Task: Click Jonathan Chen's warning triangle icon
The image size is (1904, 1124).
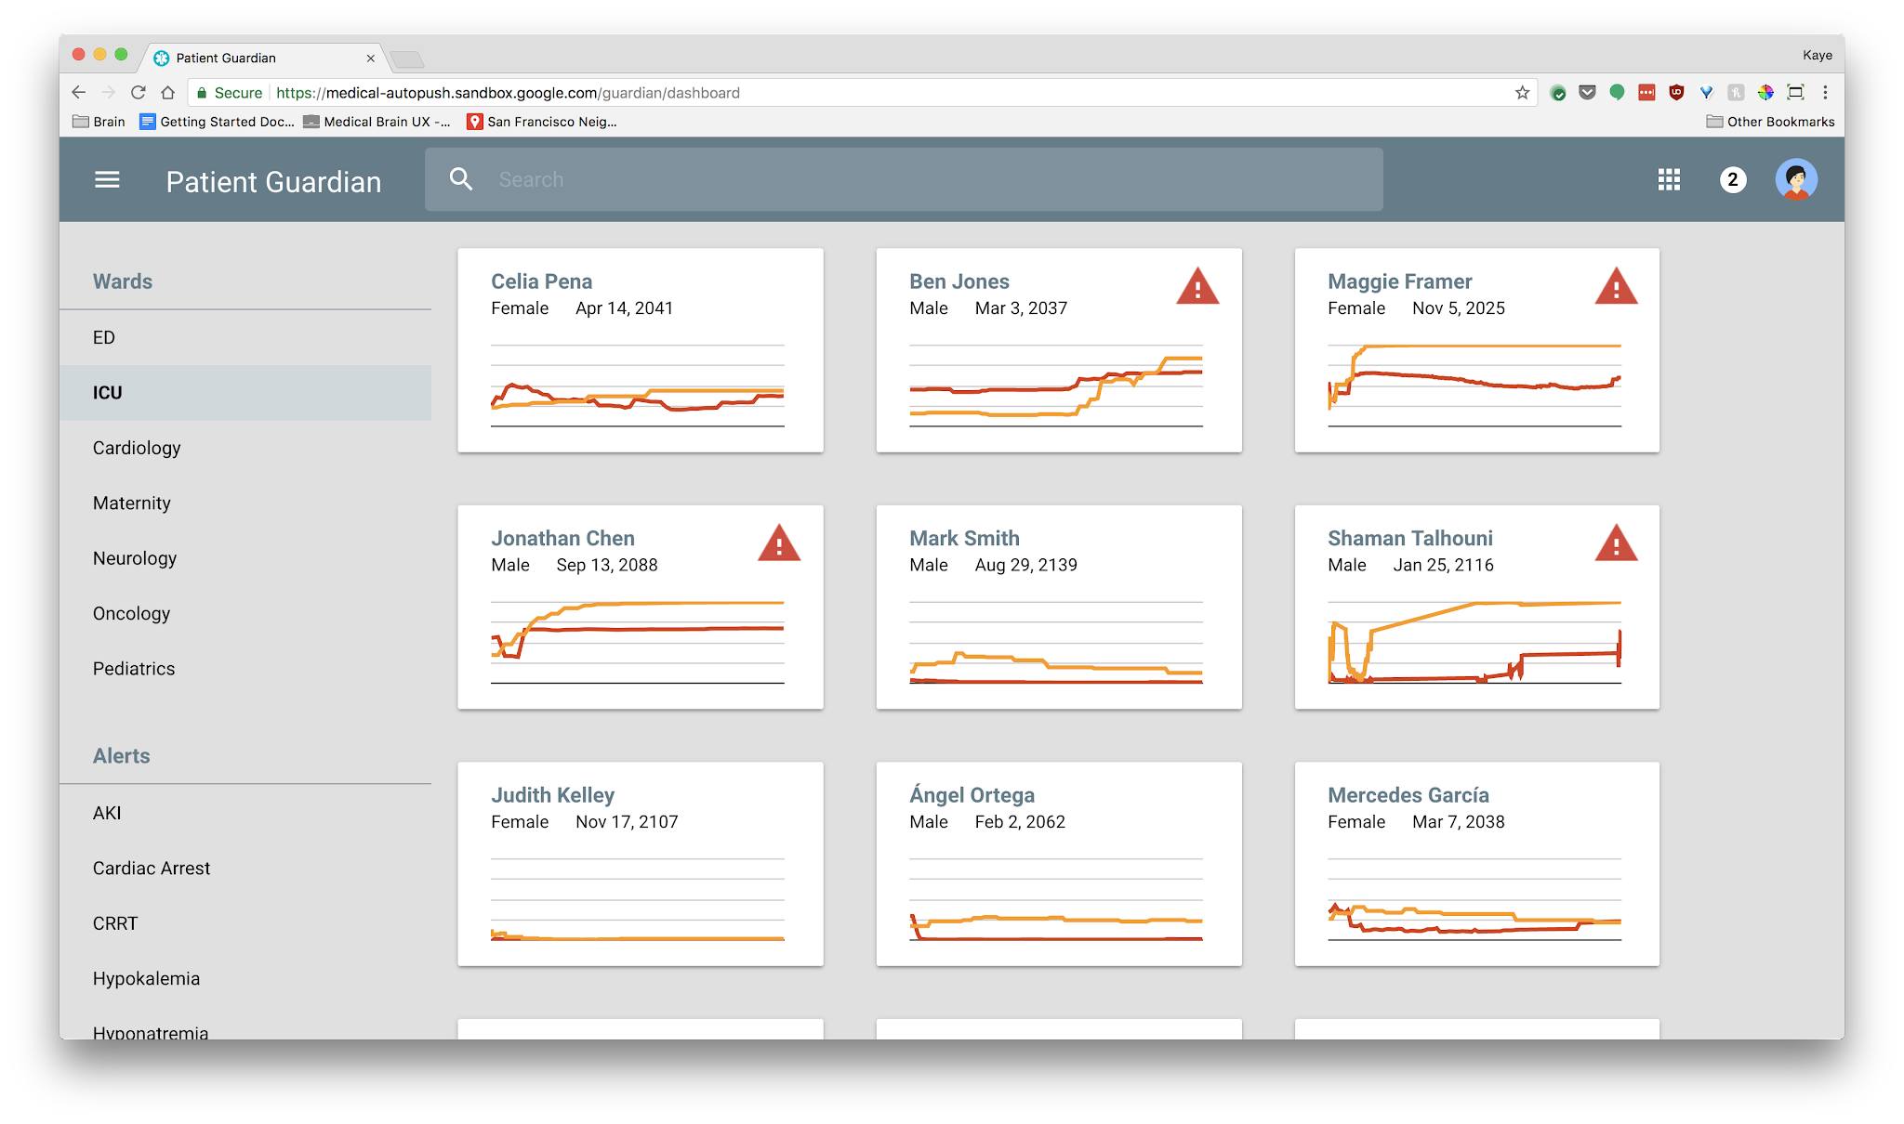Action: coord(779,544)
